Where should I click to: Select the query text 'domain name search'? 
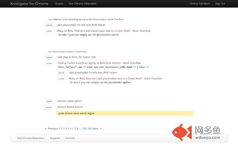coord(70,101)
